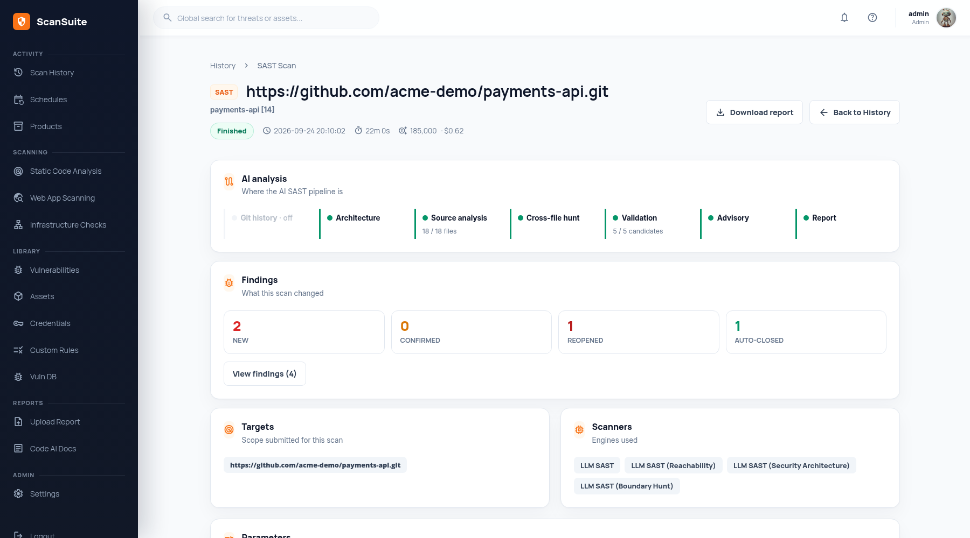Click the Infrastructure Checks icon
The image size is (970, 538).
[18, 225]
